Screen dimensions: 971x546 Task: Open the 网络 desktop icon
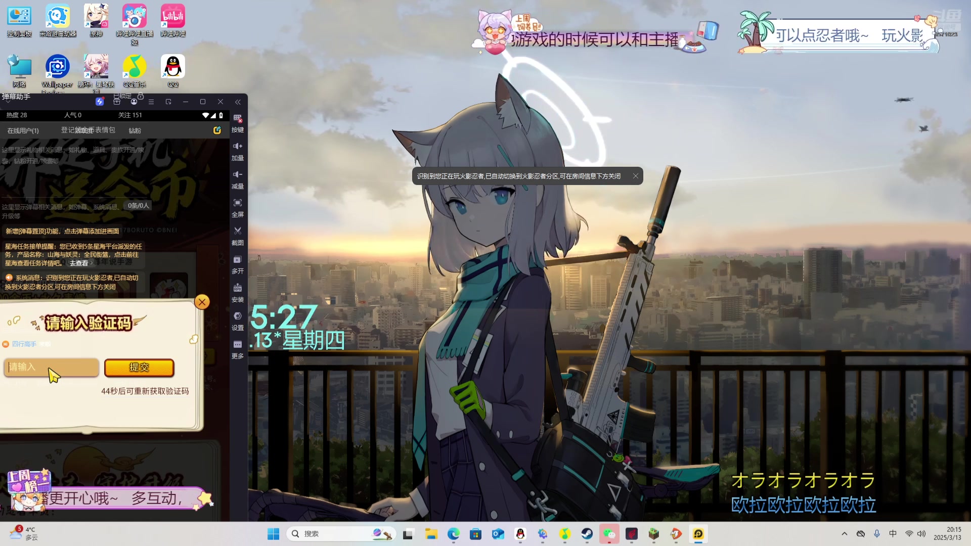[19, 71]
